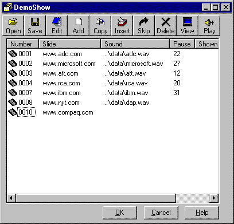The width and height of the screenshot is (234, 224).
Task: Select slide icon for row 0004
Action: (13, 83)
